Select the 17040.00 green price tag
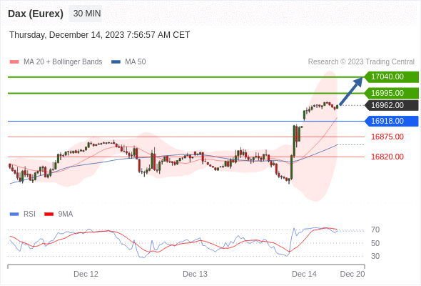This screenshot has width=421, height=286. [x=392, y=77]
